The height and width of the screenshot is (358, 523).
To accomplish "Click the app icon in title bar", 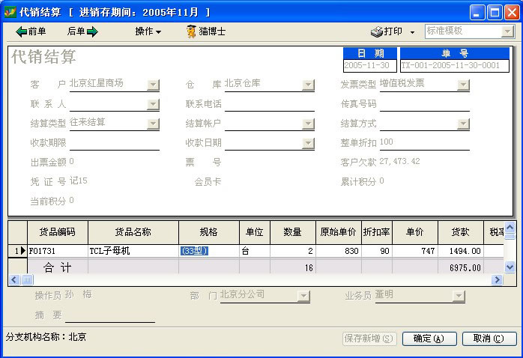I will pyautogui.click(x=10, y=12).
